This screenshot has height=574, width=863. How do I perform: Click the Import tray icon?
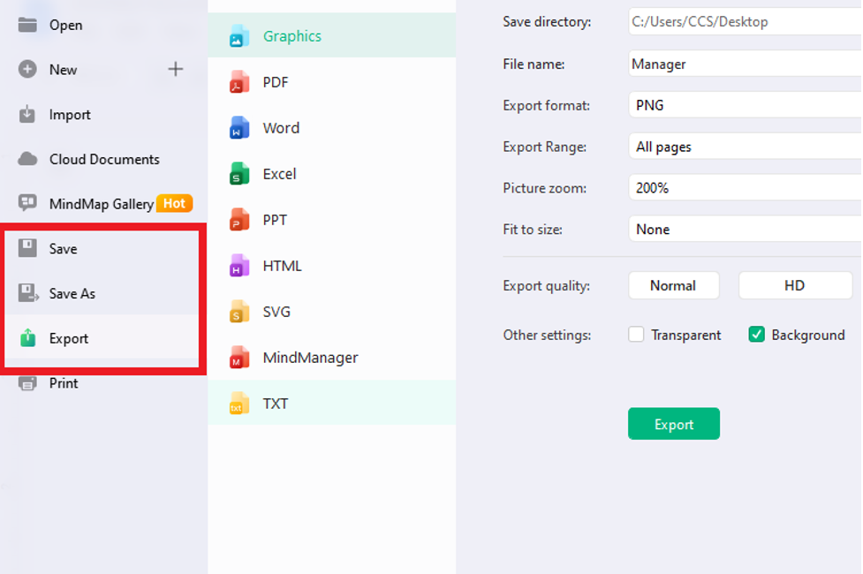pyautogui.click(x=27, y=114)
